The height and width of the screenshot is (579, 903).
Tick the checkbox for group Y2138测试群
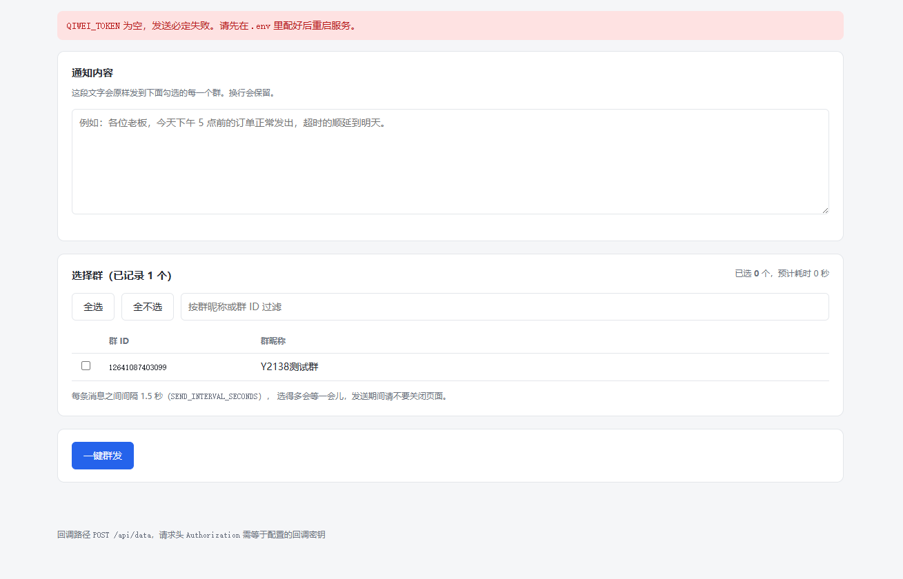tap(86, 366)
